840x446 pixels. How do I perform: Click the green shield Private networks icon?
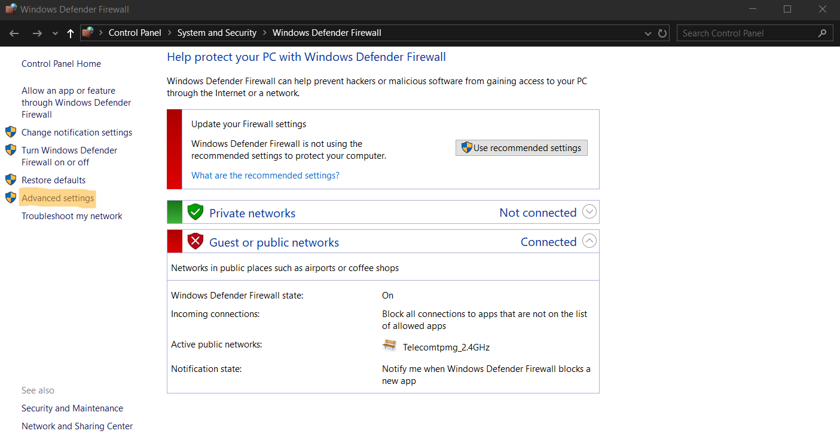[196, 212]
